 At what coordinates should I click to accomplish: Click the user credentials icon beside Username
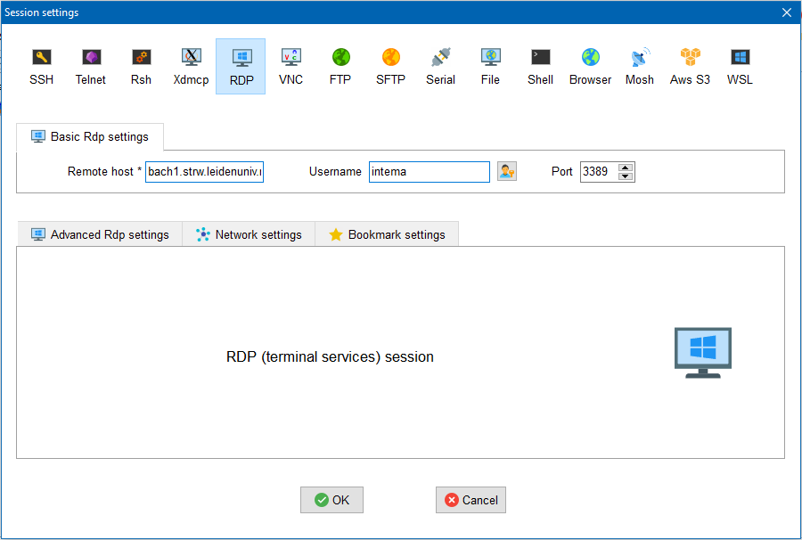507,171
